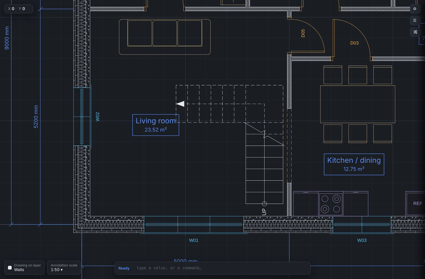Click the Ready status label
Viewport: 425px width, 279px height.
coord(124,268)
